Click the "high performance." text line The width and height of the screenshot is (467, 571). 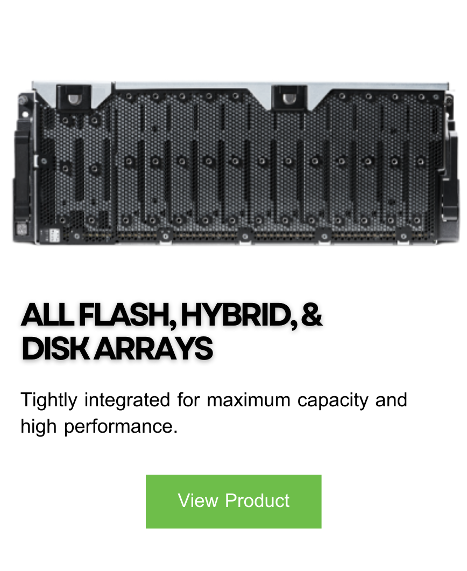click(99, 426)
